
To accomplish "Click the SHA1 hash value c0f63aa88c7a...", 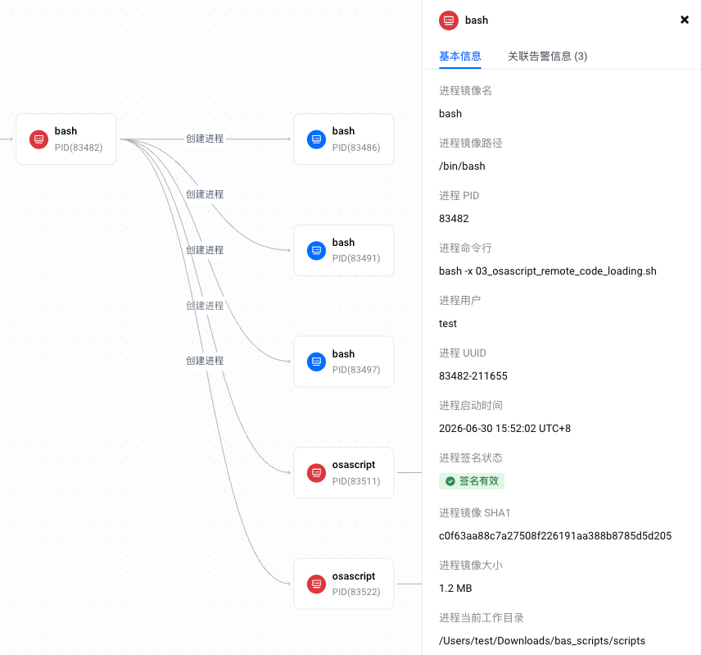I will [555, 535].
